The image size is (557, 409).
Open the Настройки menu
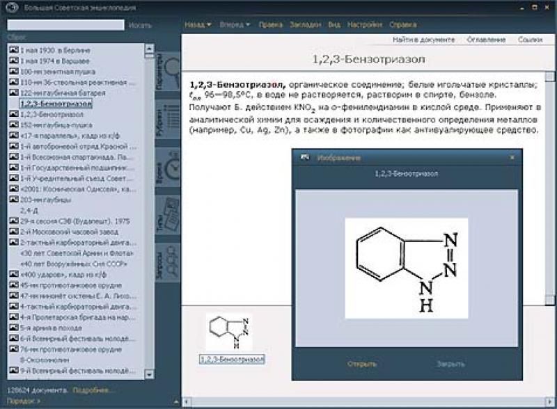click(x=365, y=24)
